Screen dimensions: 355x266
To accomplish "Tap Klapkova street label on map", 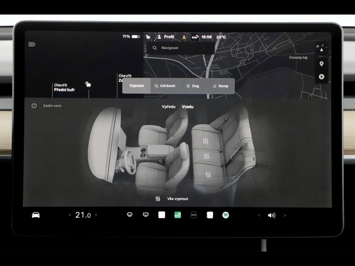I will pyautogui.click(x=205, y=61).
